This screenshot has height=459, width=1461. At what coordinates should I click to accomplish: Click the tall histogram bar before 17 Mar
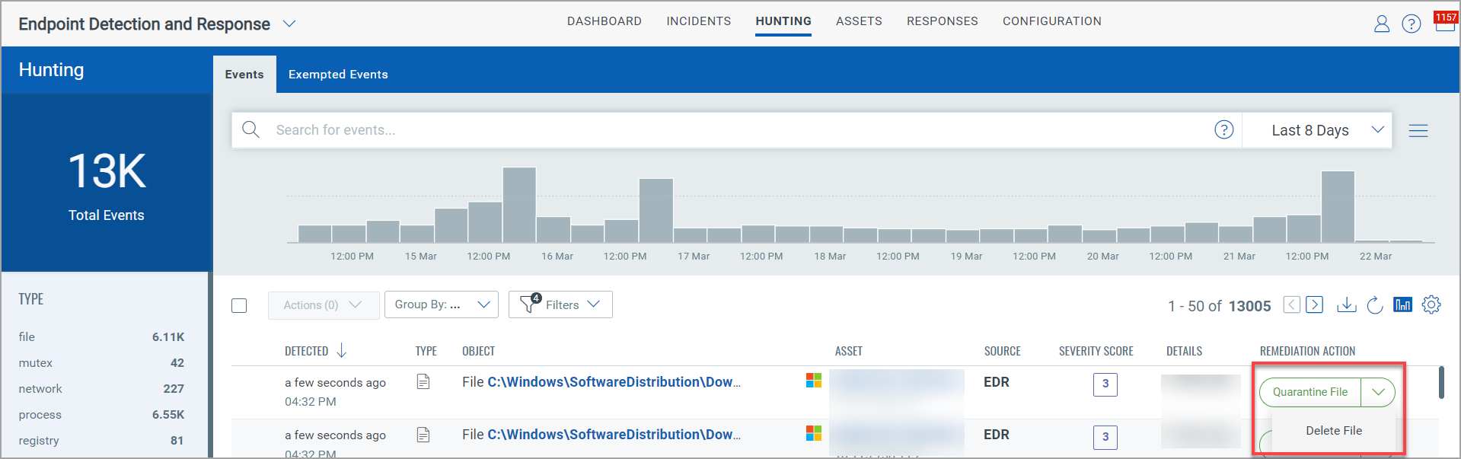(x=656, y=211)
